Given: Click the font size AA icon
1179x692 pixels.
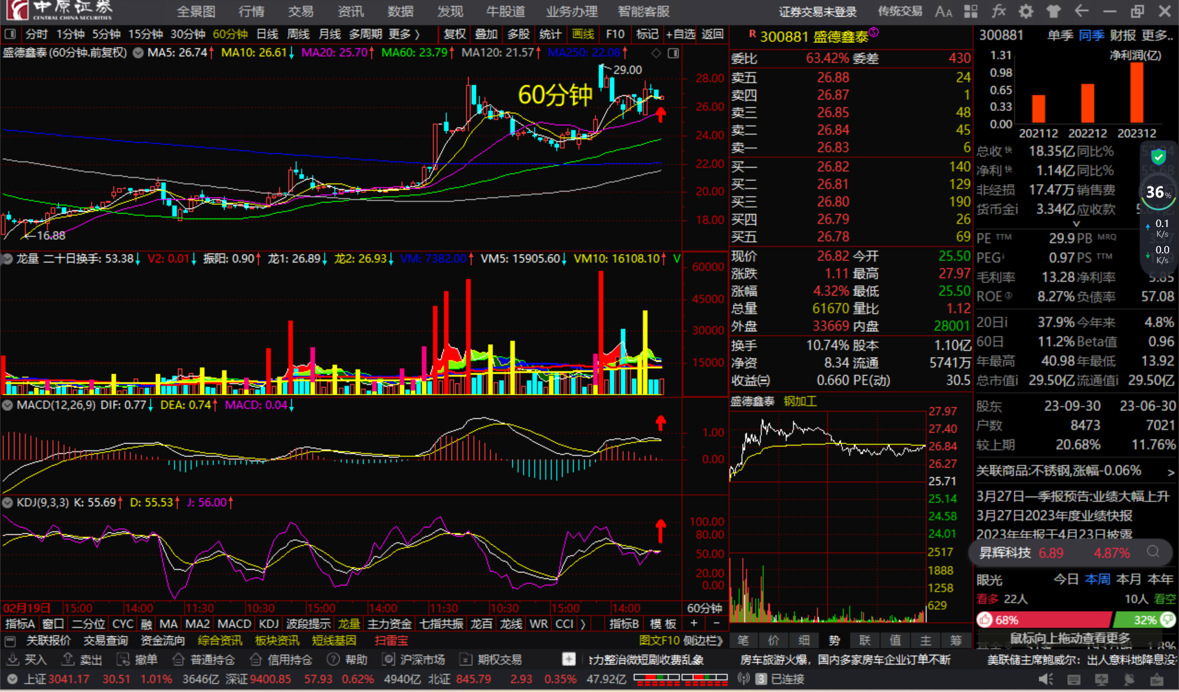Looking at the screenshot, I should click(943, 11).
